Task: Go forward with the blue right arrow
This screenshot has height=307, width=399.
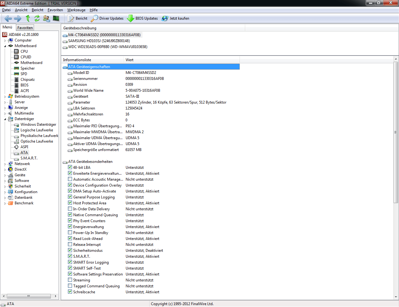Action: (18, 18)
